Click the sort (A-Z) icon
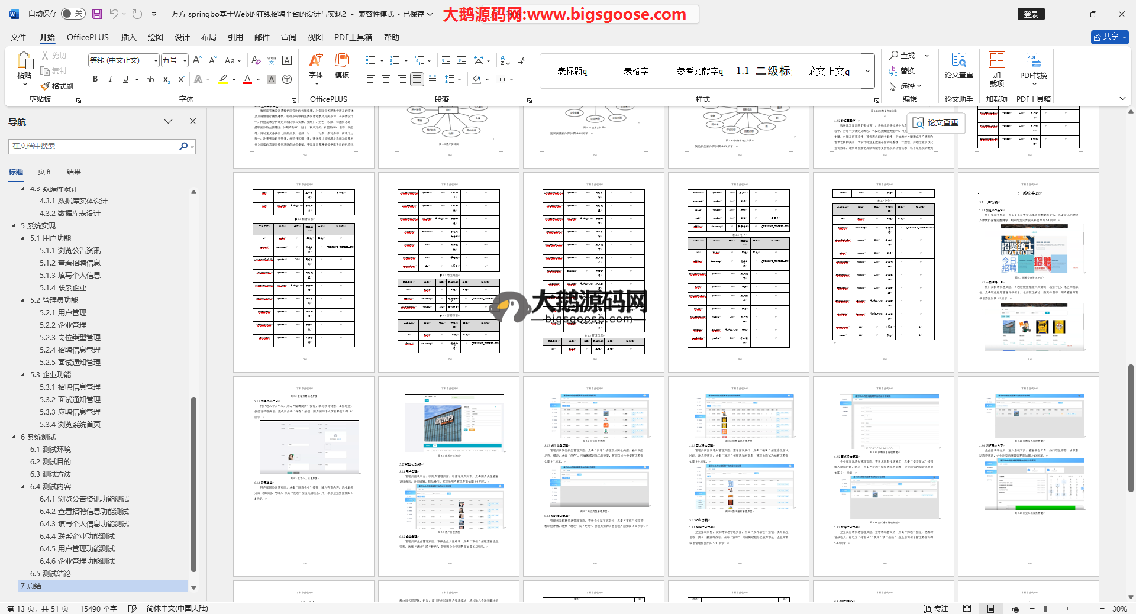This screenshot has width=1136, height=614. [x=505, y=60]
